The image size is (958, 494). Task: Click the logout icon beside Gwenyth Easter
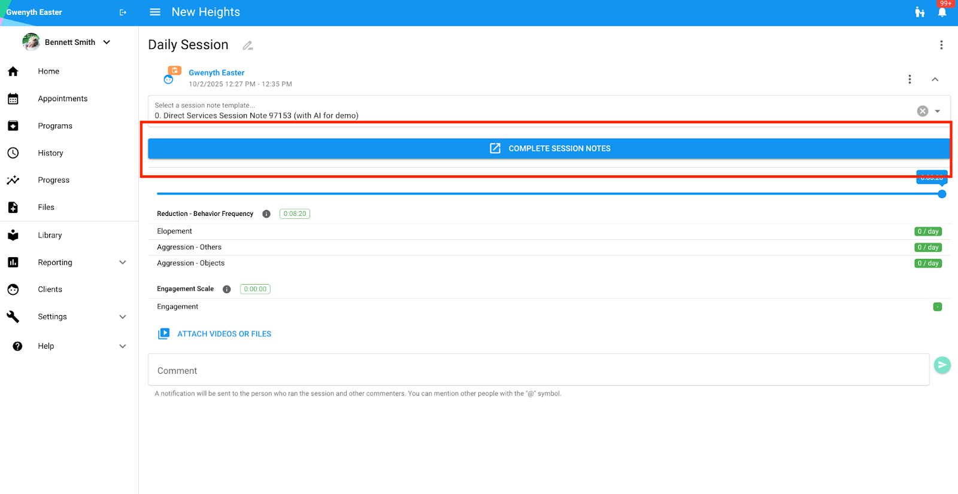(x=123, y=13)
